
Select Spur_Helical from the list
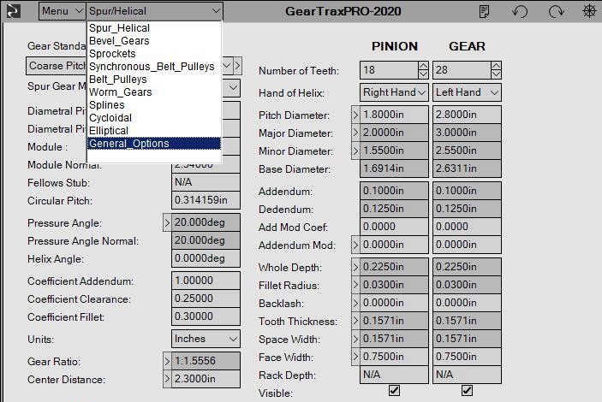[154, 28]
